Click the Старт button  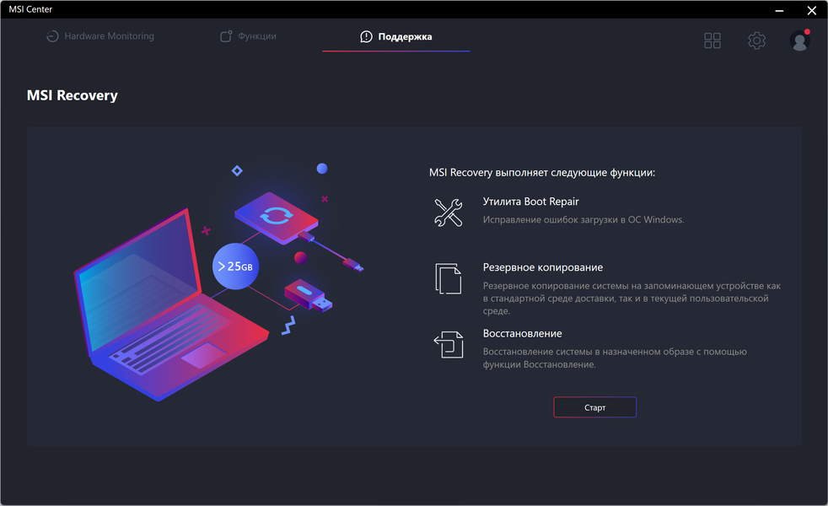[594, 407]
